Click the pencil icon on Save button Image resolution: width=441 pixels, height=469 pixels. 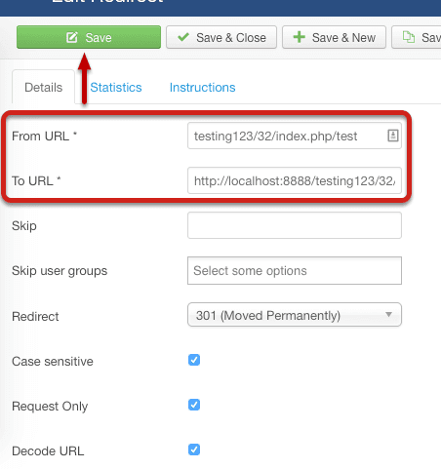72,37
